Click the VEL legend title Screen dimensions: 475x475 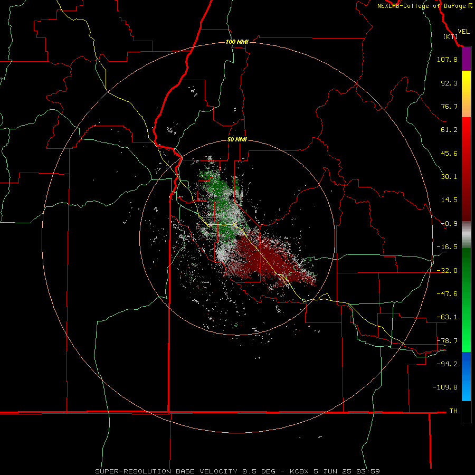coord(463,32)
